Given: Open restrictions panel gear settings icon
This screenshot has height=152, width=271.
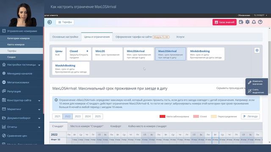Looking at the screenshot, I should tap(257, 50).
